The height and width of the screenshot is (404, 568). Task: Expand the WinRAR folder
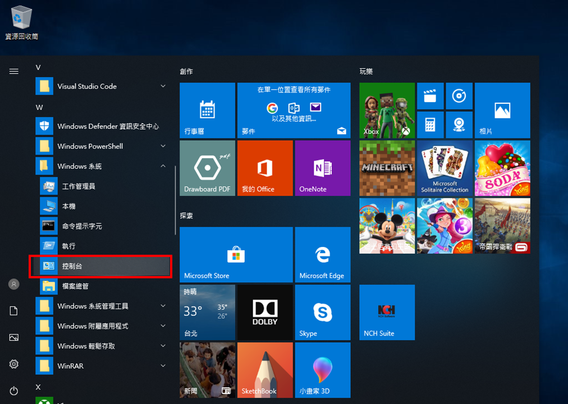[x=102, y=366]
